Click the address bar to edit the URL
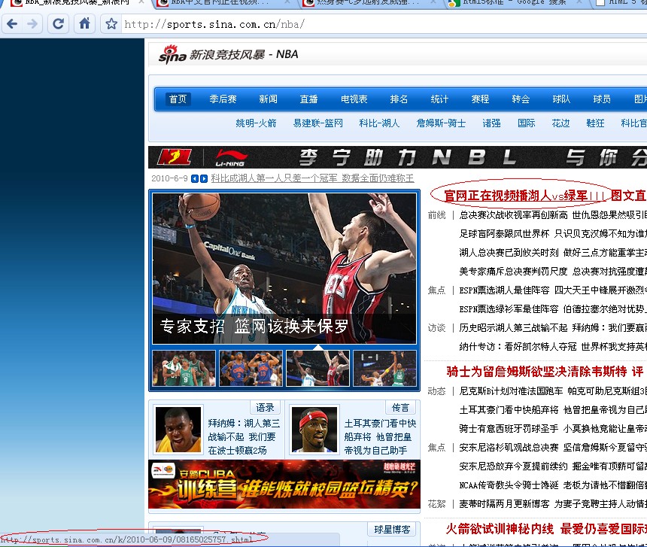The image size is (647, 547). coord(226,23)
